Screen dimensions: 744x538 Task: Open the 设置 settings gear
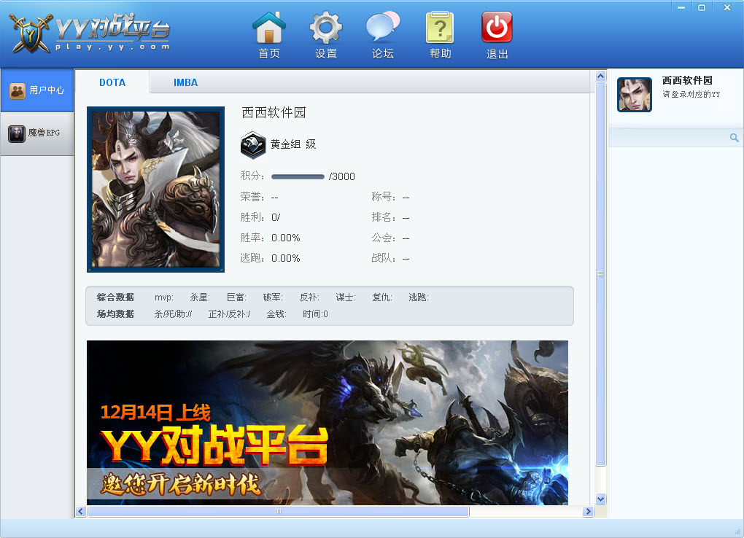tap(326, 36)
